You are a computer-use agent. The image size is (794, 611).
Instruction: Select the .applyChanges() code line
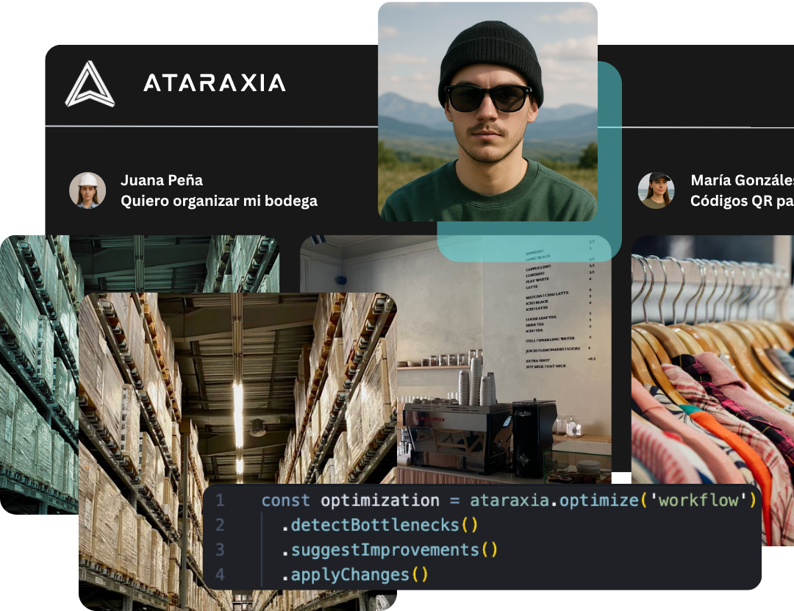355,574
